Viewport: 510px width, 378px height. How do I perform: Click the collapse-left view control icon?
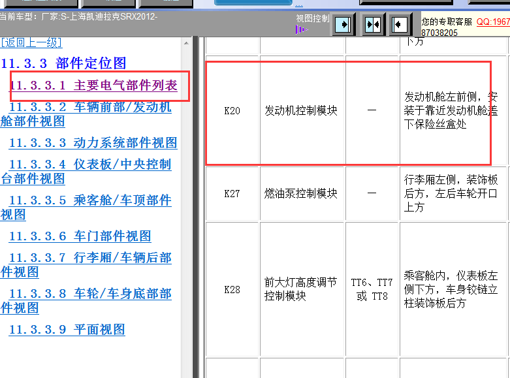point(400,24)
